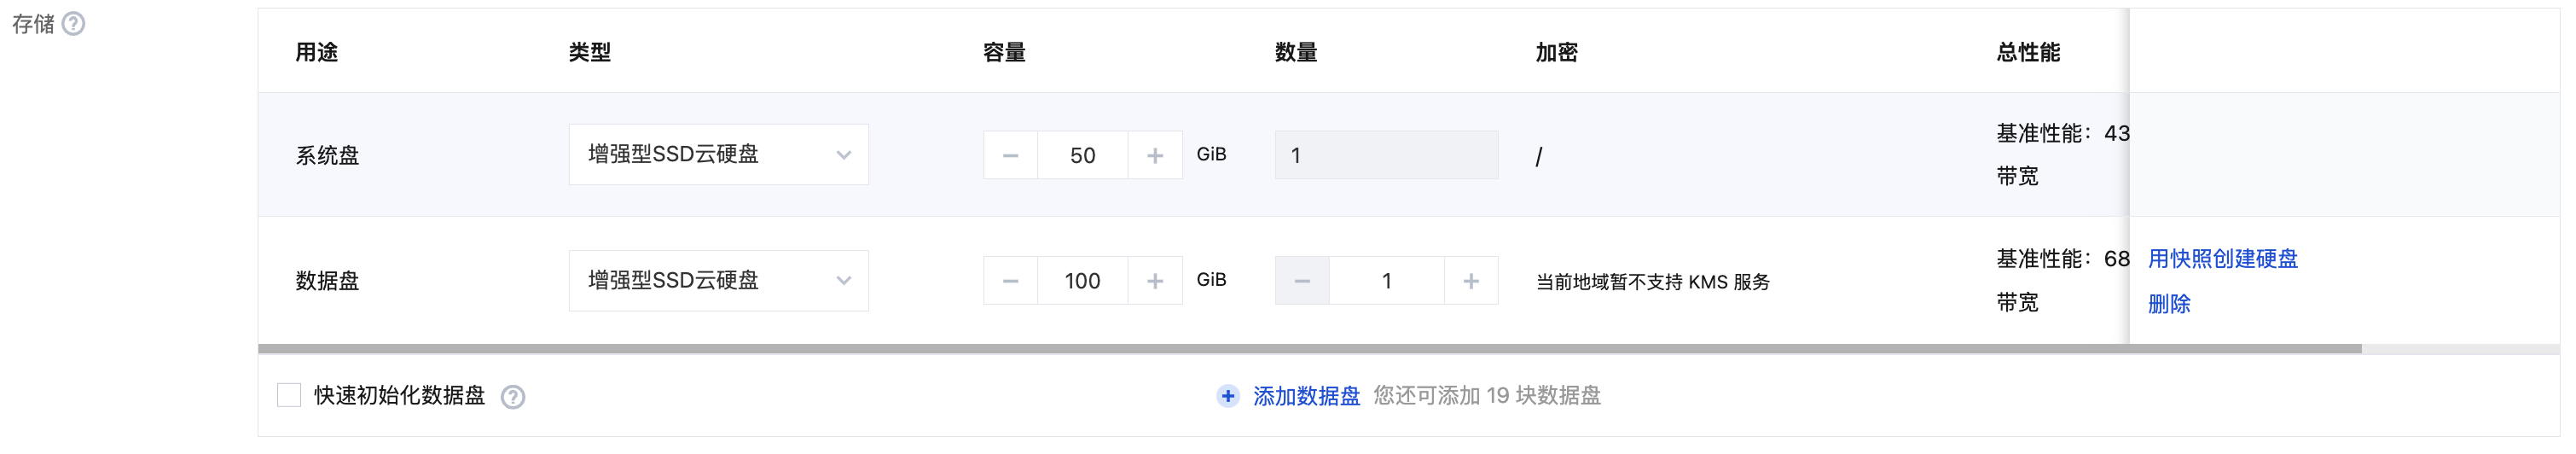Decrease system disk capacity with minus

(x=1010, y=156)
